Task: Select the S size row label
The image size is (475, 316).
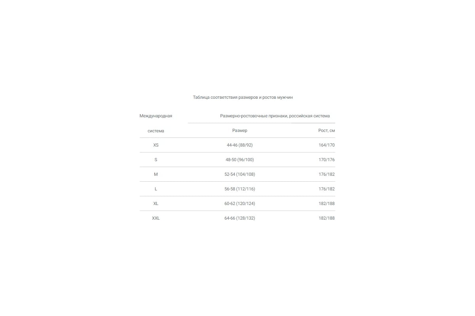Action: 156,160
